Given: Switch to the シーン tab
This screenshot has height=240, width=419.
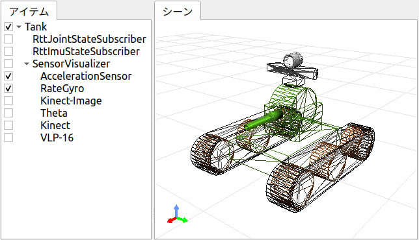Looking at the screenshot, I should pos(178,12).
